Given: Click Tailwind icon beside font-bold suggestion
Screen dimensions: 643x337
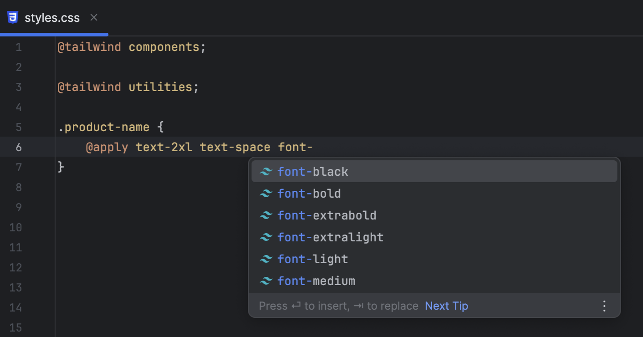Looking at the screenshot, I should pos(266,194).
